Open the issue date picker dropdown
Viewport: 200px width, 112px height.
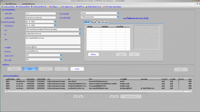(55, 22)
